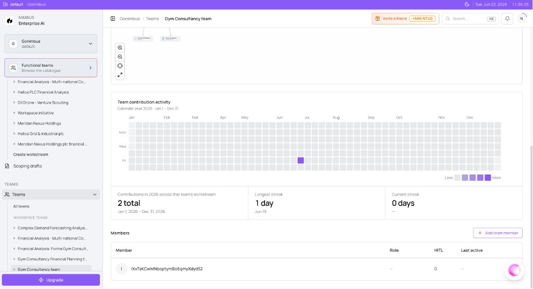
Task: Open the Gonimbus workspace dropdown
Action: (50, 44)
